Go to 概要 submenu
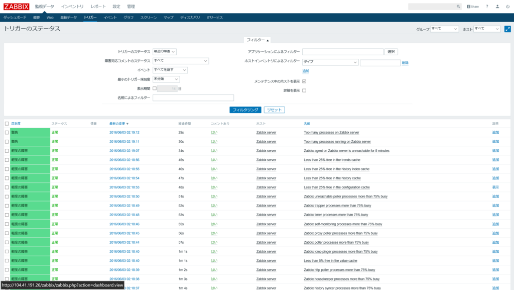This screenshot has width=514, height=290. pyautogui.click(x=36, y=18)
